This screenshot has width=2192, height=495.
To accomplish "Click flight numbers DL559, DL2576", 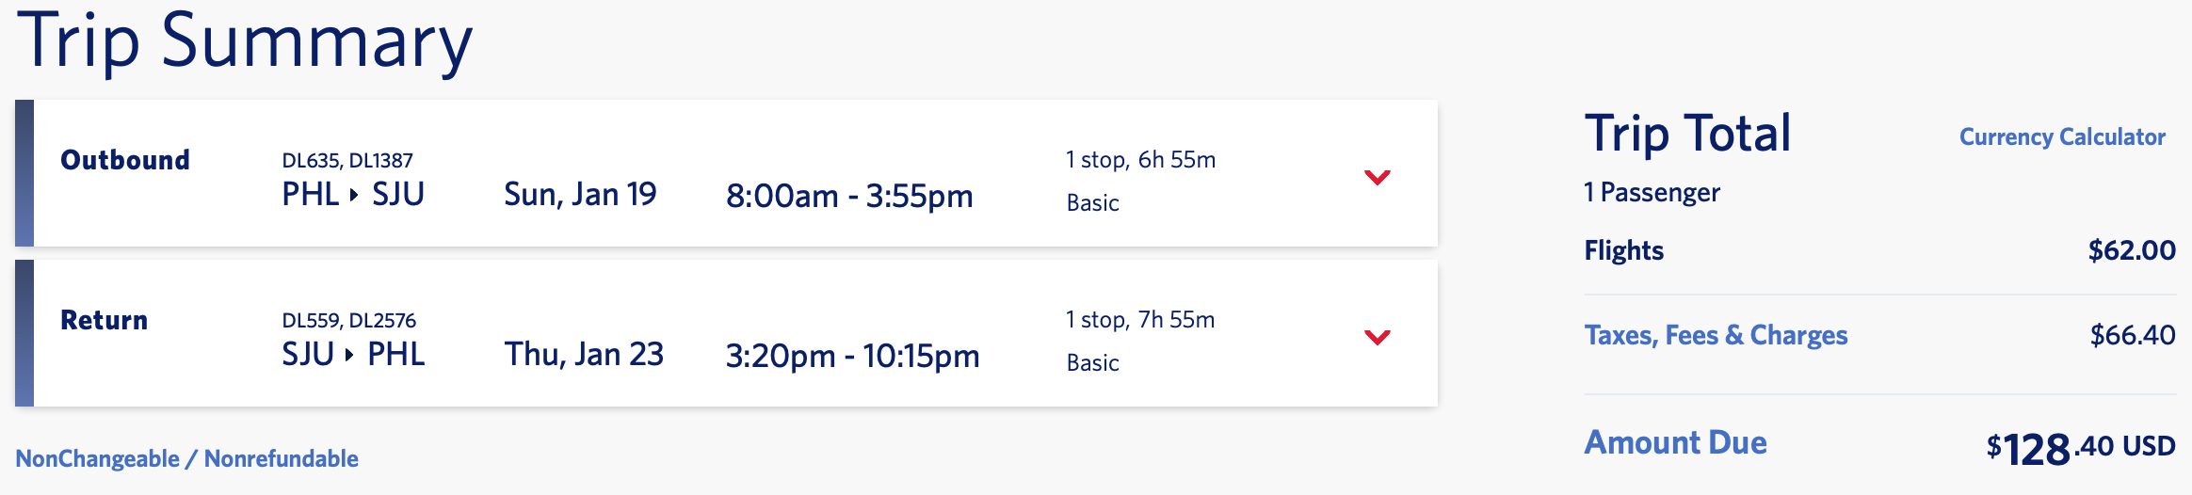I will pos(348,321).
